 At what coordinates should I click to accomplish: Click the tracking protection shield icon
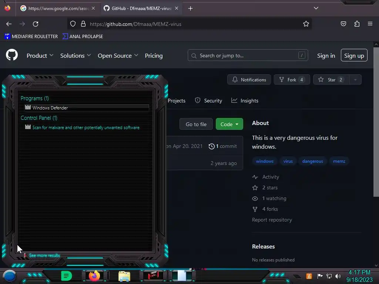point(73,24)
